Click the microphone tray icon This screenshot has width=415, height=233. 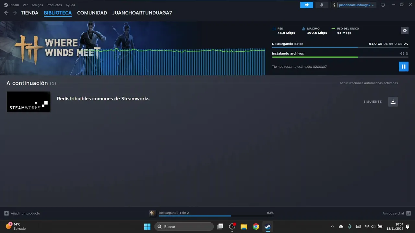pyautogui.click(x=350, y=227)
